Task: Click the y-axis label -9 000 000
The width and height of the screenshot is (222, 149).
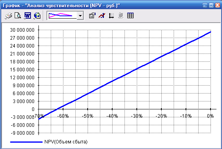Action: pos(23,133)
